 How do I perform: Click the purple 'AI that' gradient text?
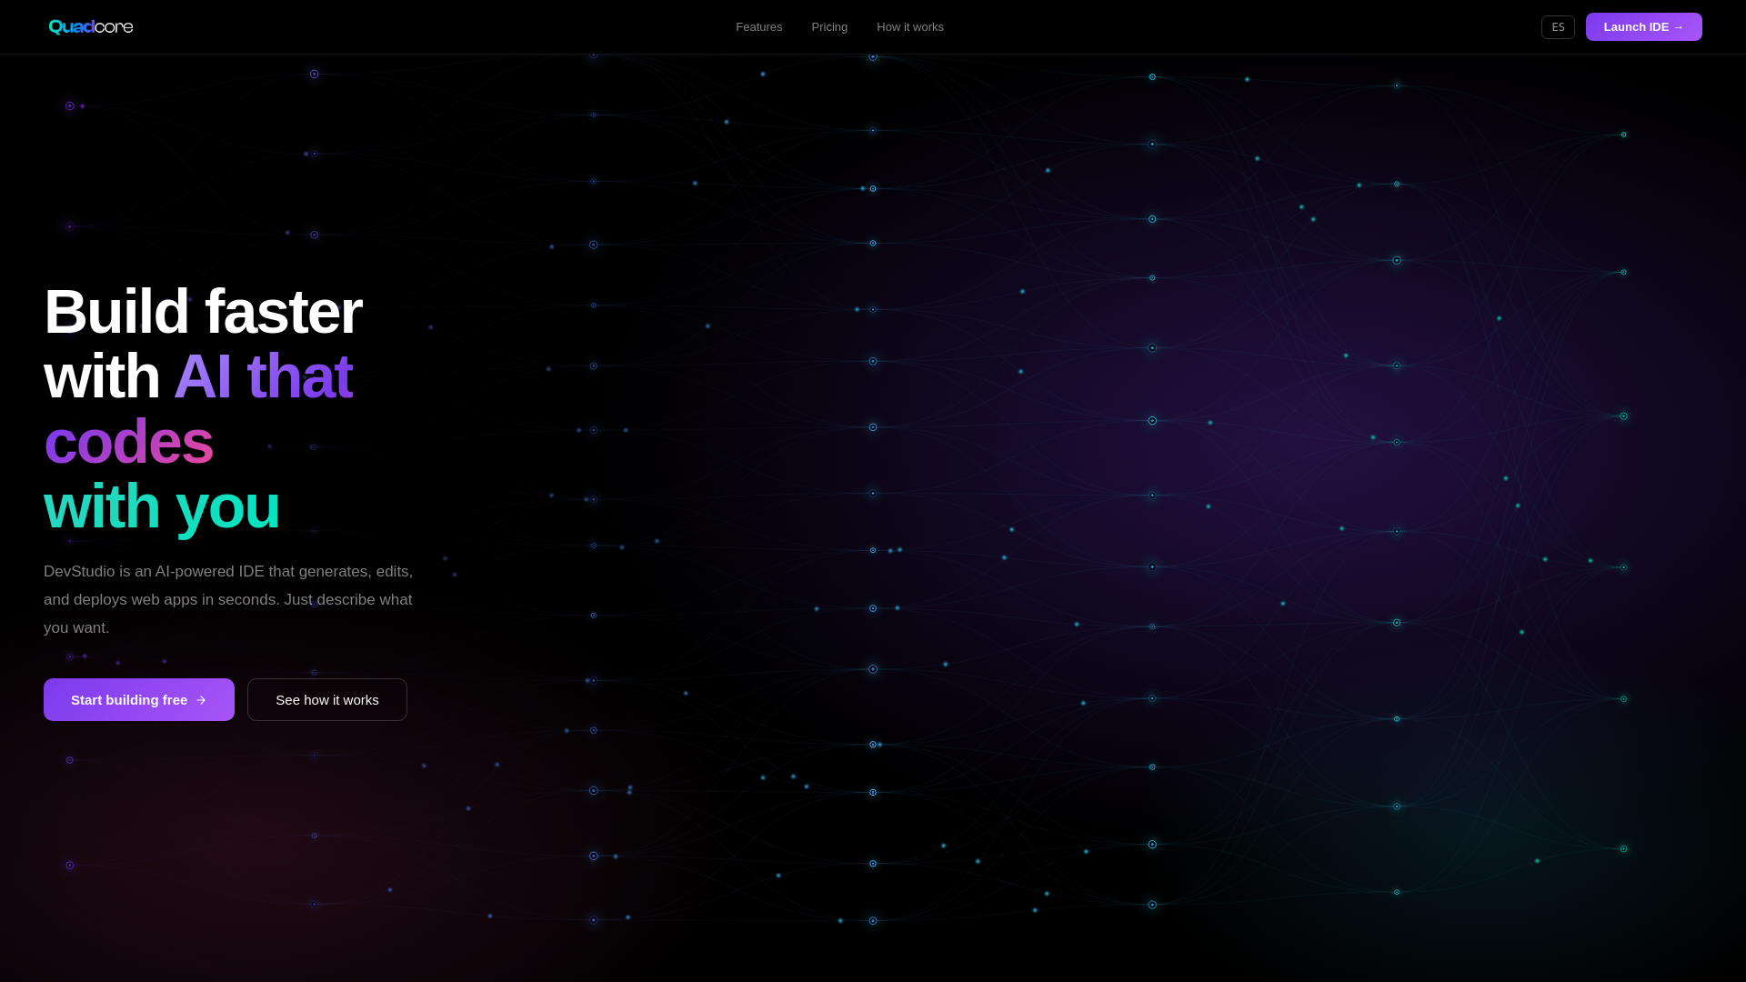pos(263,376)
